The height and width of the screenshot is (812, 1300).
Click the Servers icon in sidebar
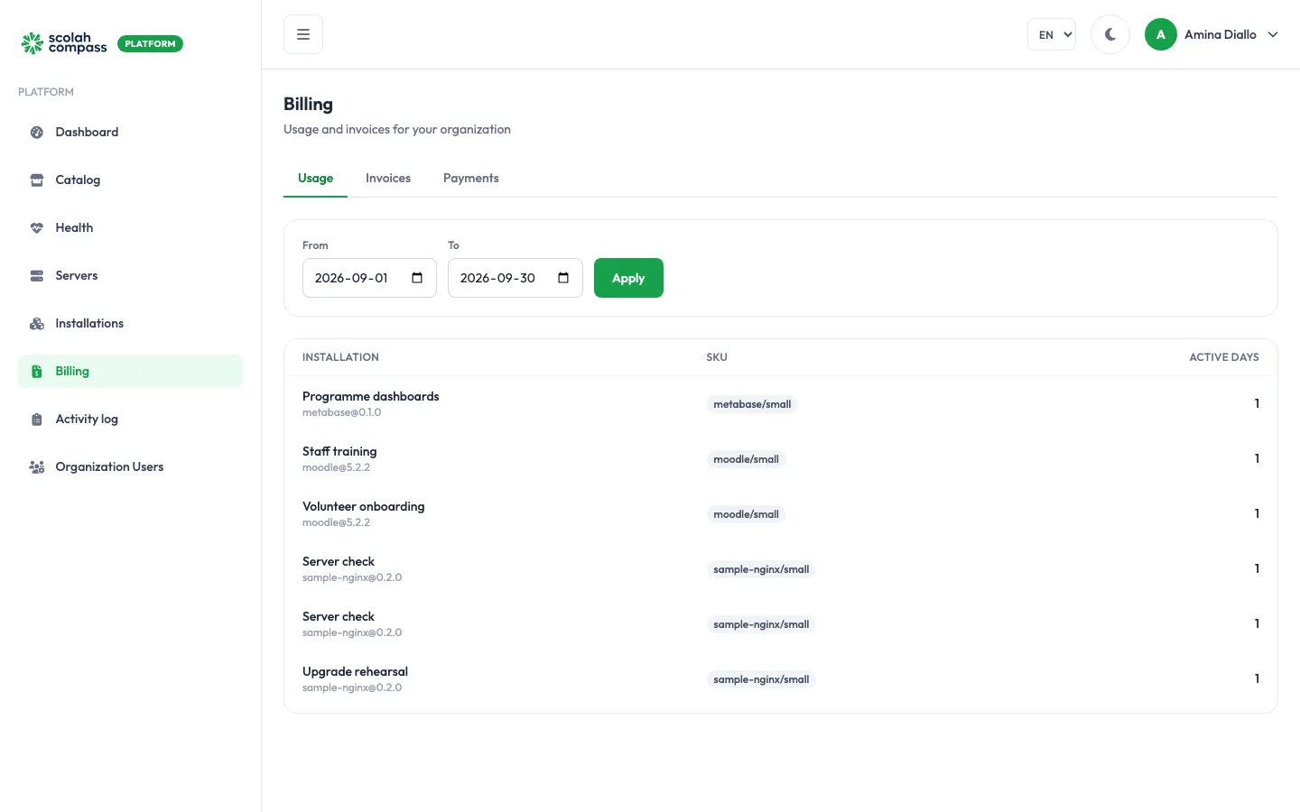(x=37, y=276)
